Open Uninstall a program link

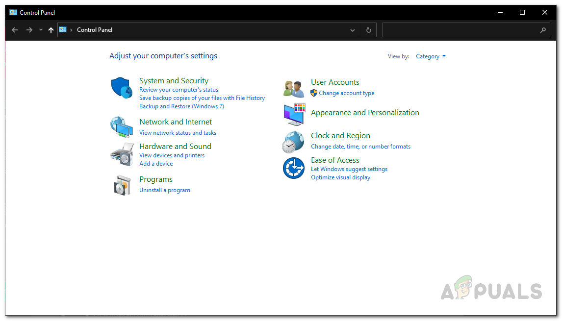point(165,190)
